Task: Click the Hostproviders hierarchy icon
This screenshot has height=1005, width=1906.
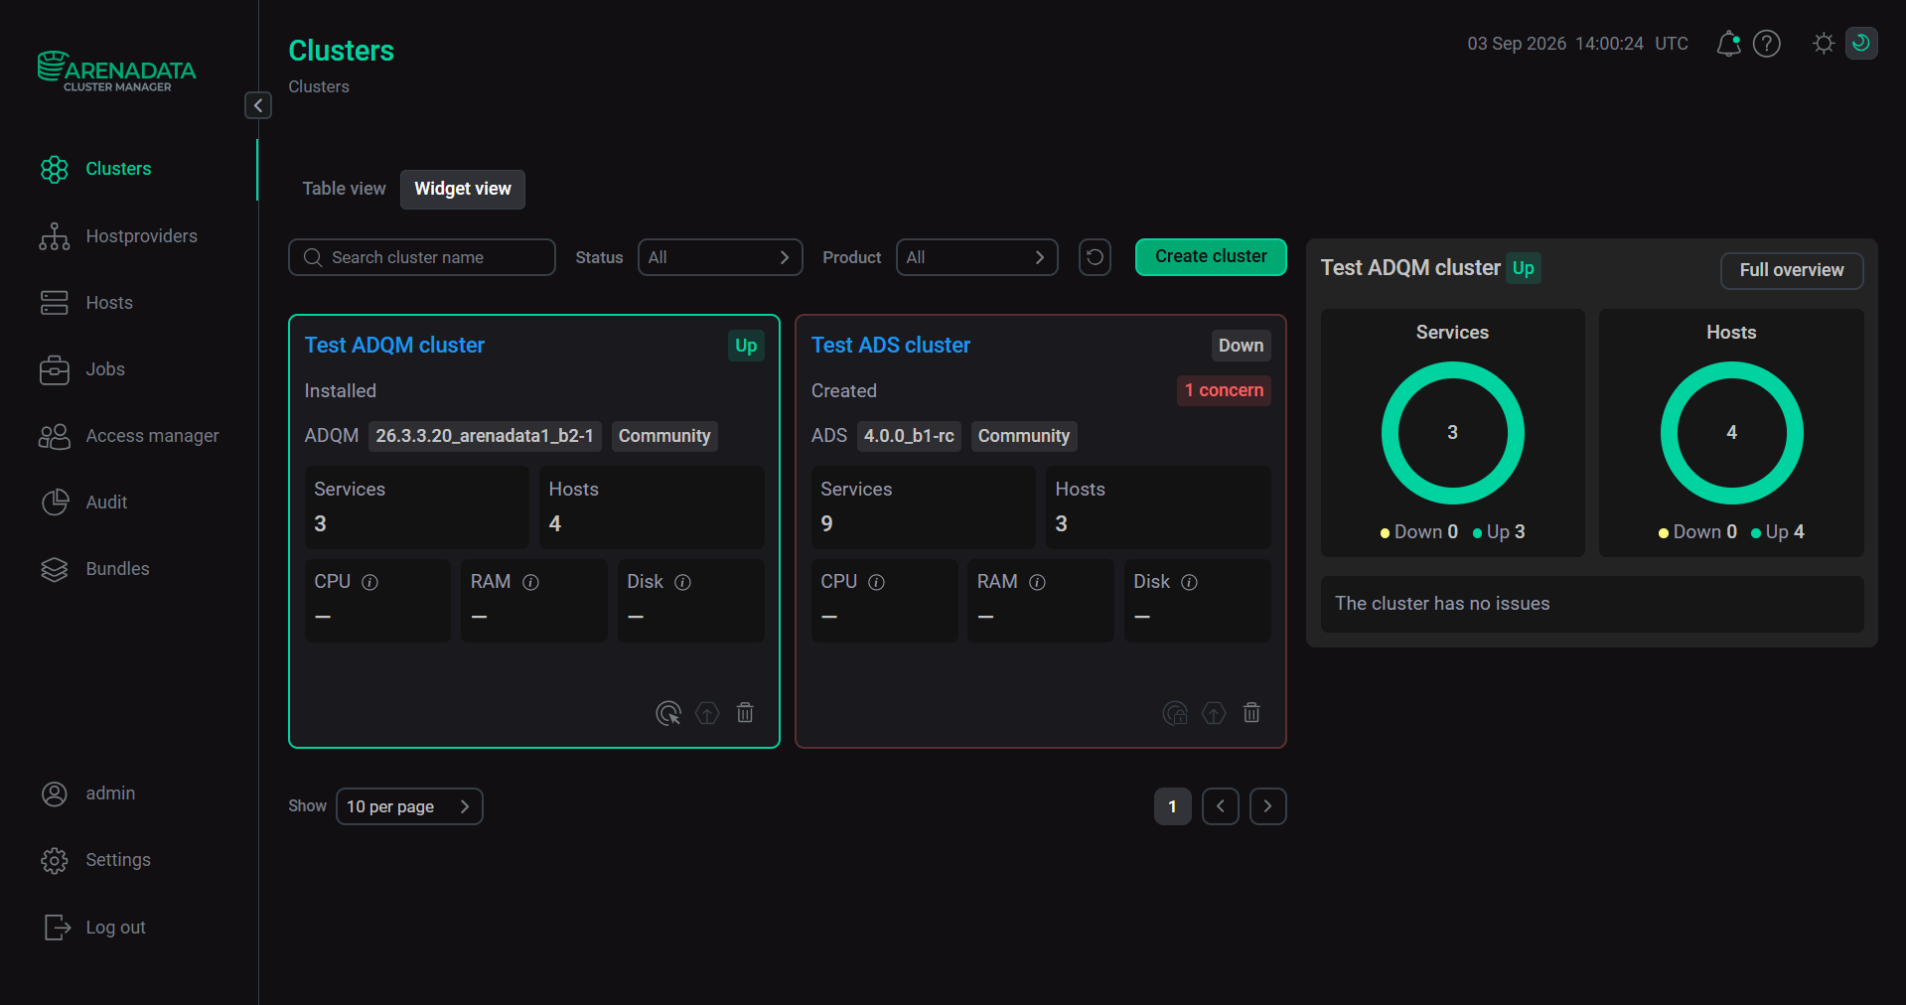Action: tap(55, 236)
